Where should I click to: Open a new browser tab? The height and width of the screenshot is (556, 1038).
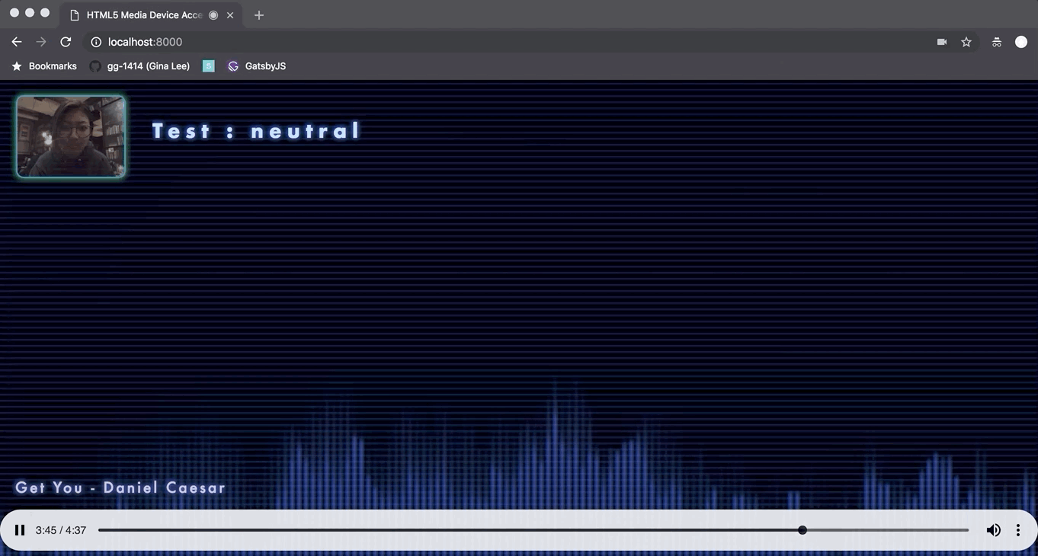[x=259, y=15]
